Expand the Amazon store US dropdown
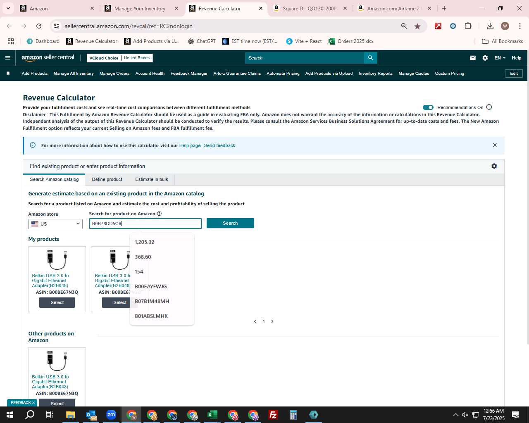The height and width of the screenshot is (423, 529). coord(55,224)
